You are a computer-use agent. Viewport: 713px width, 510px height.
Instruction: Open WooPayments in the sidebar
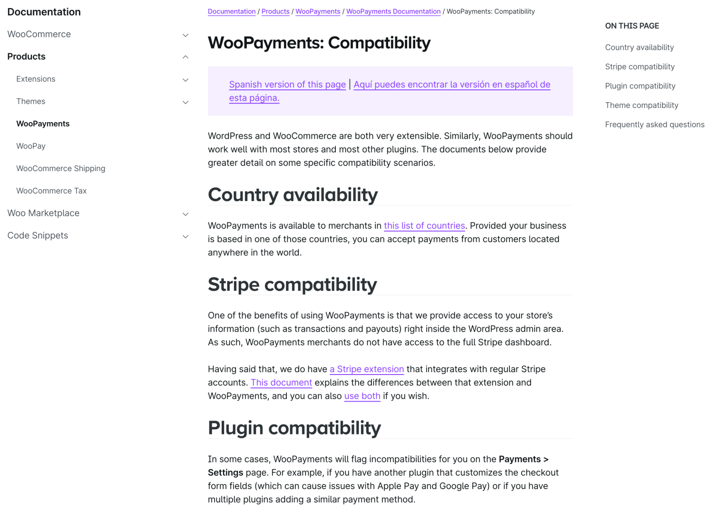43,124
